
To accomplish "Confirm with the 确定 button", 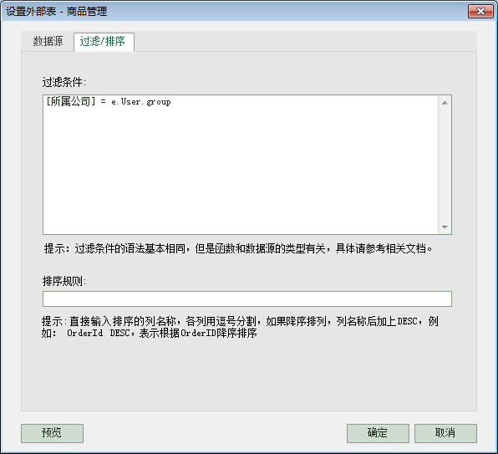I will click(378, 433).
